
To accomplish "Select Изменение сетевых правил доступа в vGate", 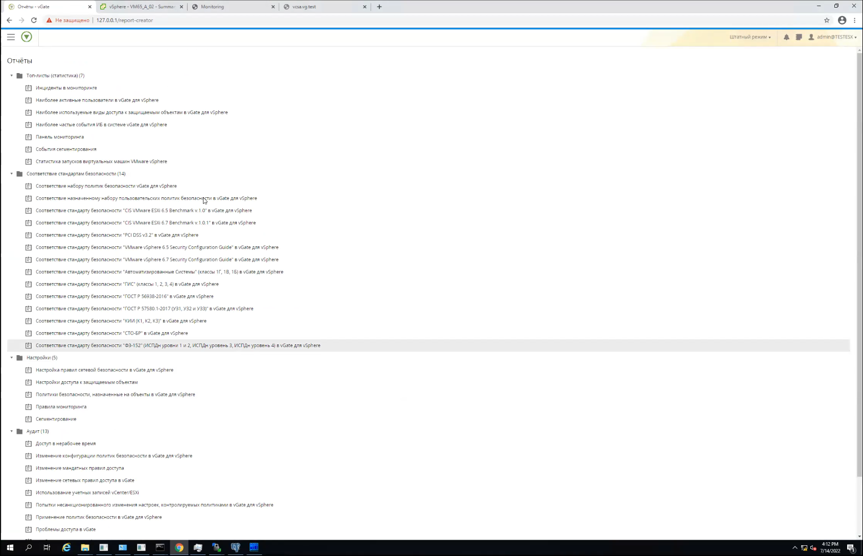I will (85, 480).
